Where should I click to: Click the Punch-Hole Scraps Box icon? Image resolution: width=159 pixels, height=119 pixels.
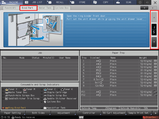(x=6, y=96)
